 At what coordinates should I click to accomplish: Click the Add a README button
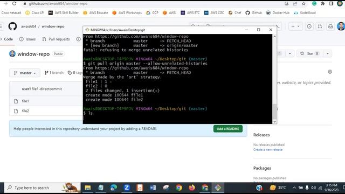coord(228,129)
